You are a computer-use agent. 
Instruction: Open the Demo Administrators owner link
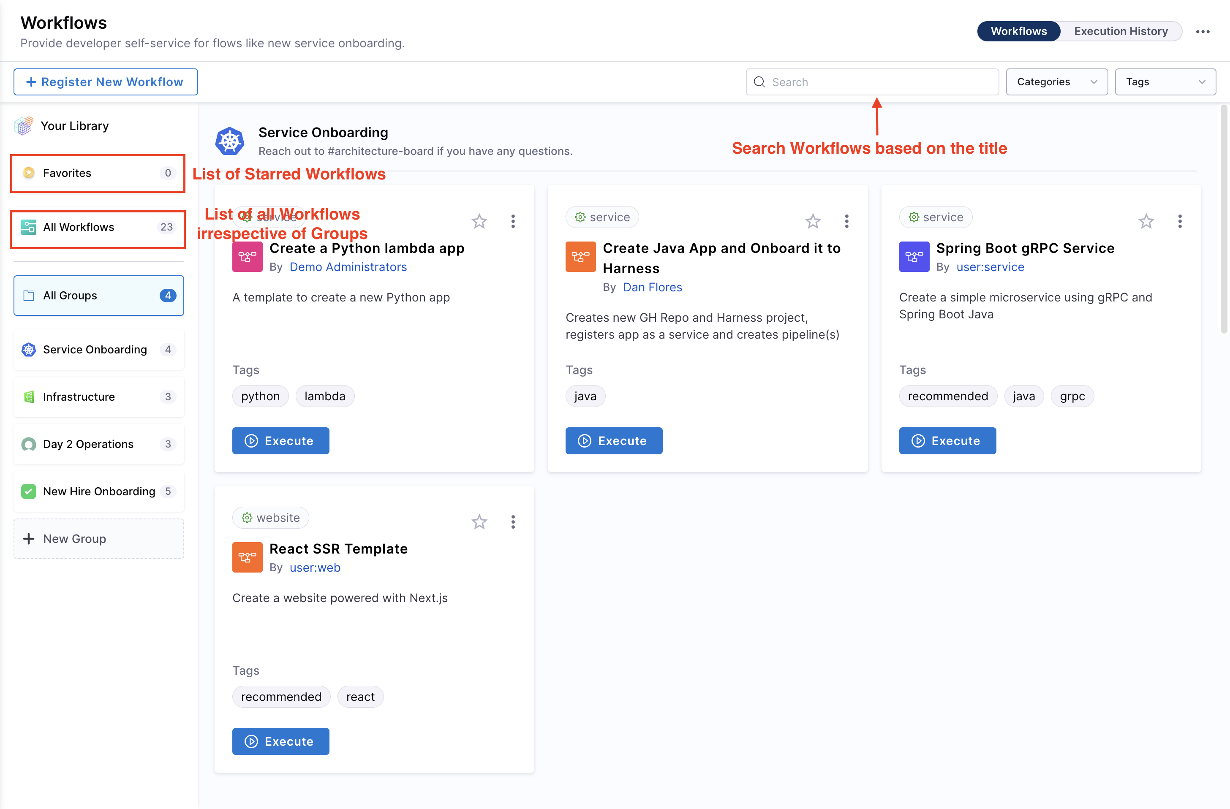tap(348, 267)
